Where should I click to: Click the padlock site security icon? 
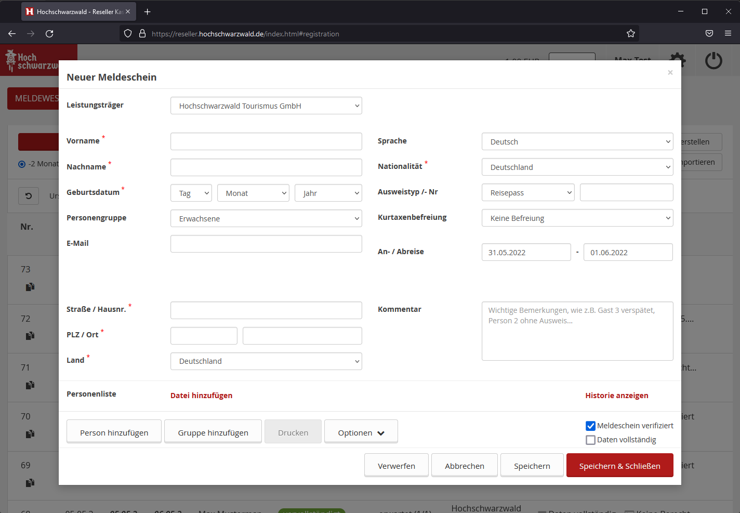pyautogui.click(x=142, y=34)
